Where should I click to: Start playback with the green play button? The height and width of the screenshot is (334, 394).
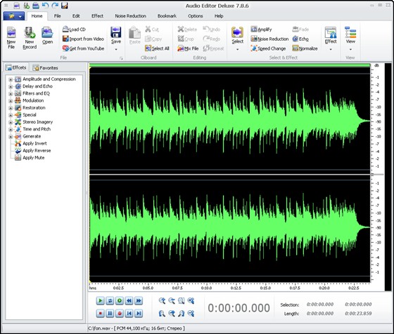[100, 300]
